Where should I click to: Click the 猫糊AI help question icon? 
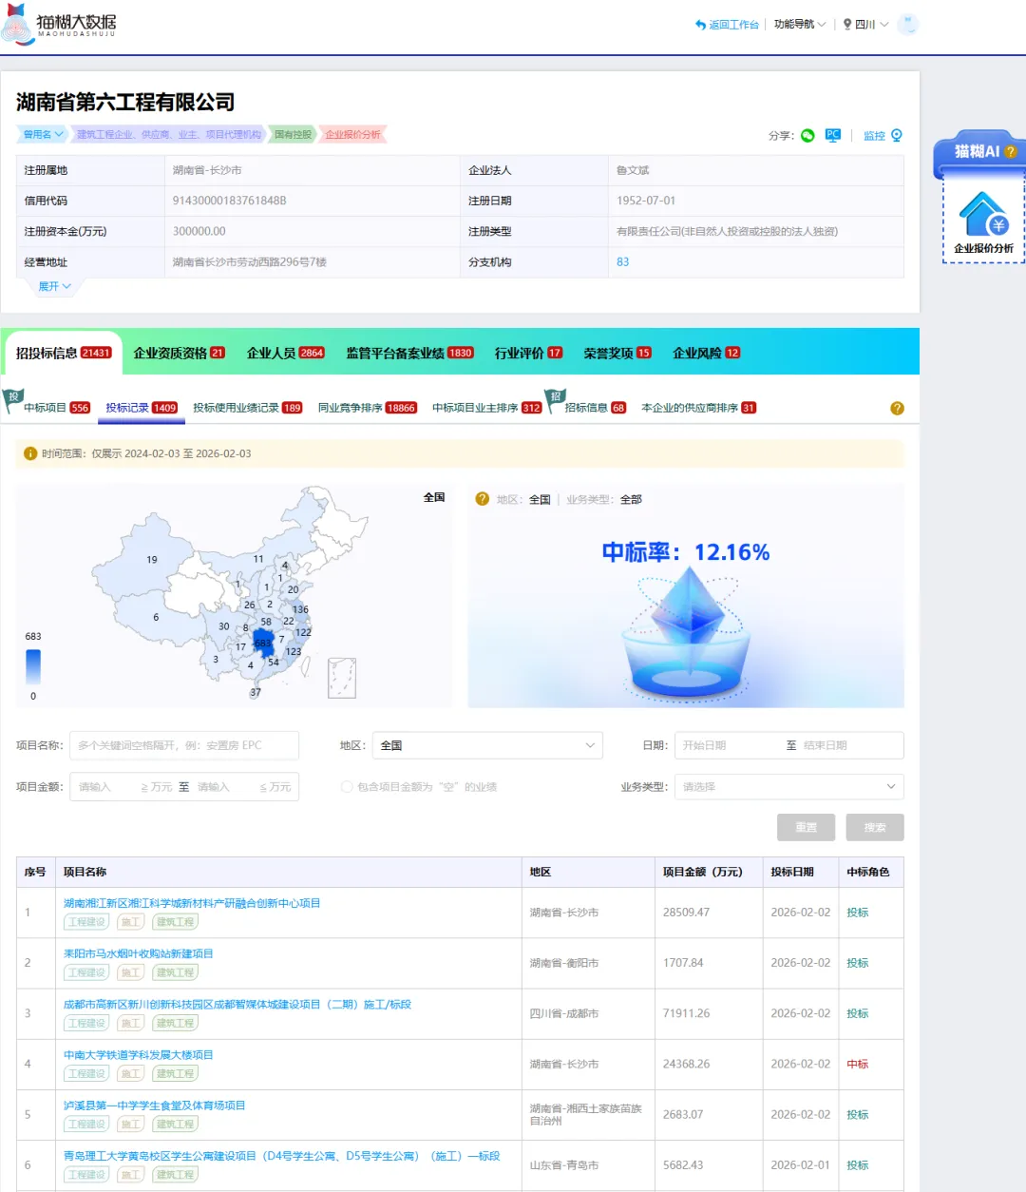(1011, 152)
